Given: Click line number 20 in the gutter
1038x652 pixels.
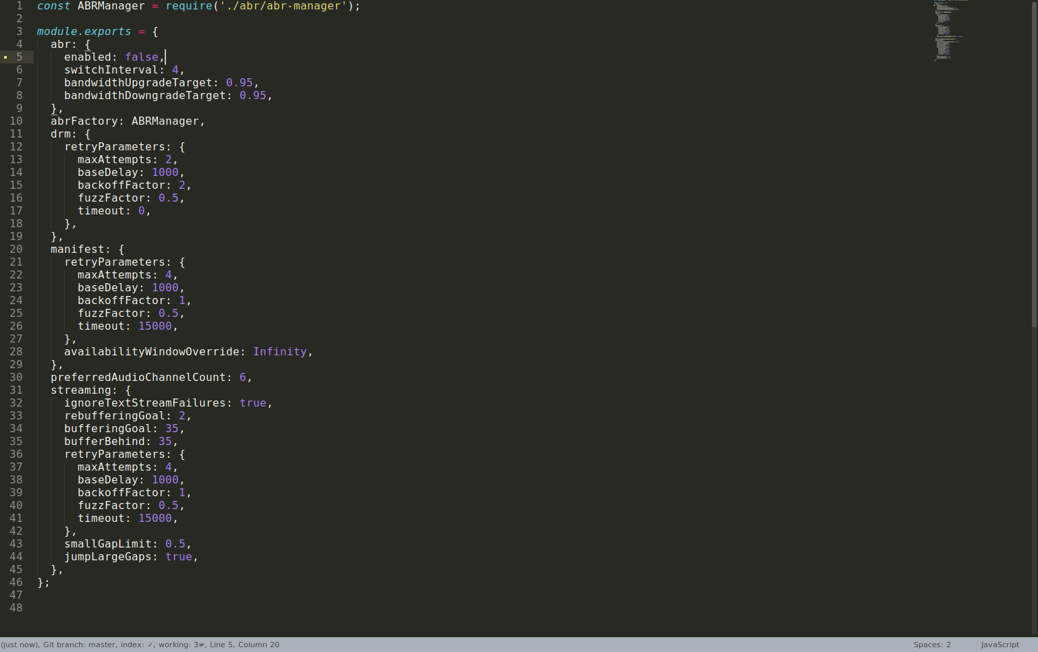Looking at the screenshot, I should pos(16,249).
